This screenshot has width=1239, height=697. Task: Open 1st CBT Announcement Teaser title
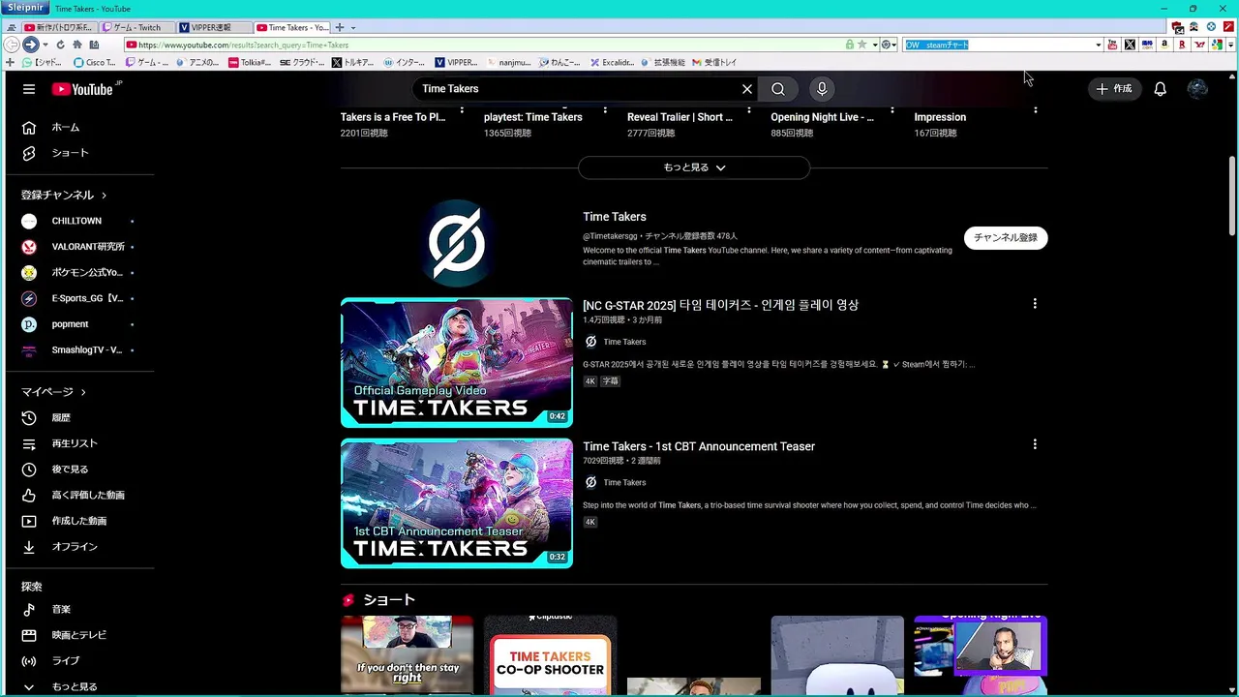click(x=699, y=446)
